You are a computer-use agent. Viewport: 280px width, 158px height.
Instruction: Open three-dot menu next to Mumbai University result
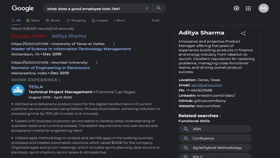pyautogui.click(x=97, y=62)
